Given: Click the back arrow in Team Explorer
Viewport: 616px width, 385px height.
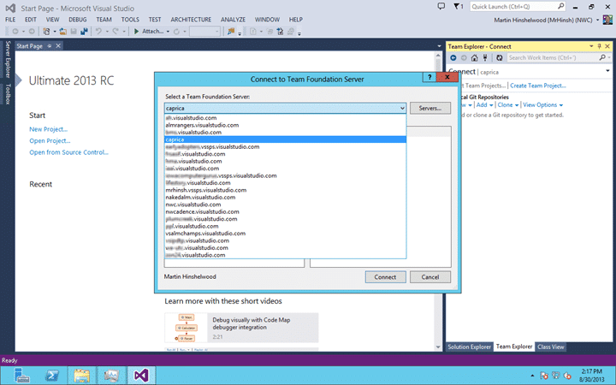Looking at the screenshot, I should 453,58.
